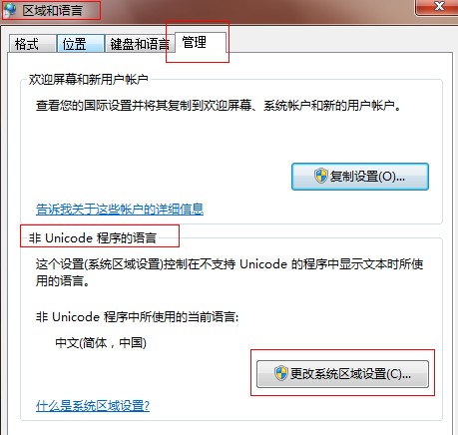
Task: Click the 欢迎屏幕和新用户帐户 group heading
Action: click(x=88, y=79)
